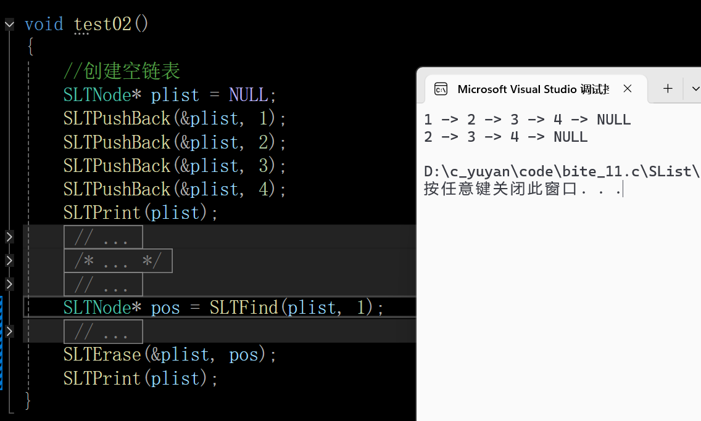Screen dimensions: 701x421
Task: Click SLTPushBack(&plist, 3) line
Action: click(175, 166)
